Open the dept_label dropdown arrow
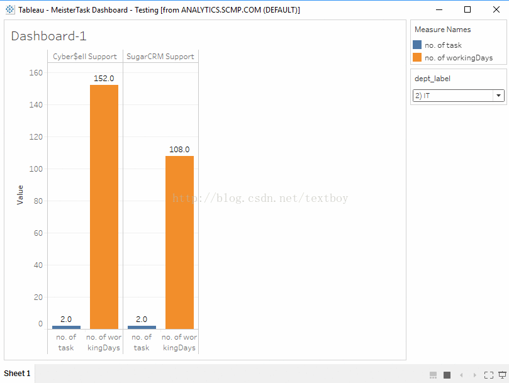 click(498, 96)
